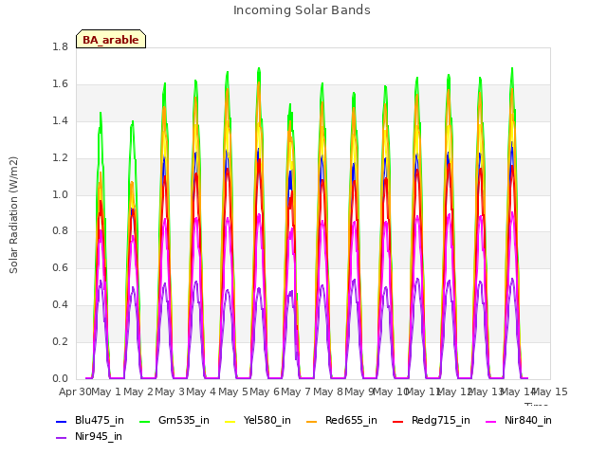Click the red Redg715_in legend swatch
The width and height of the screenshot is (607, 455).
398,421
